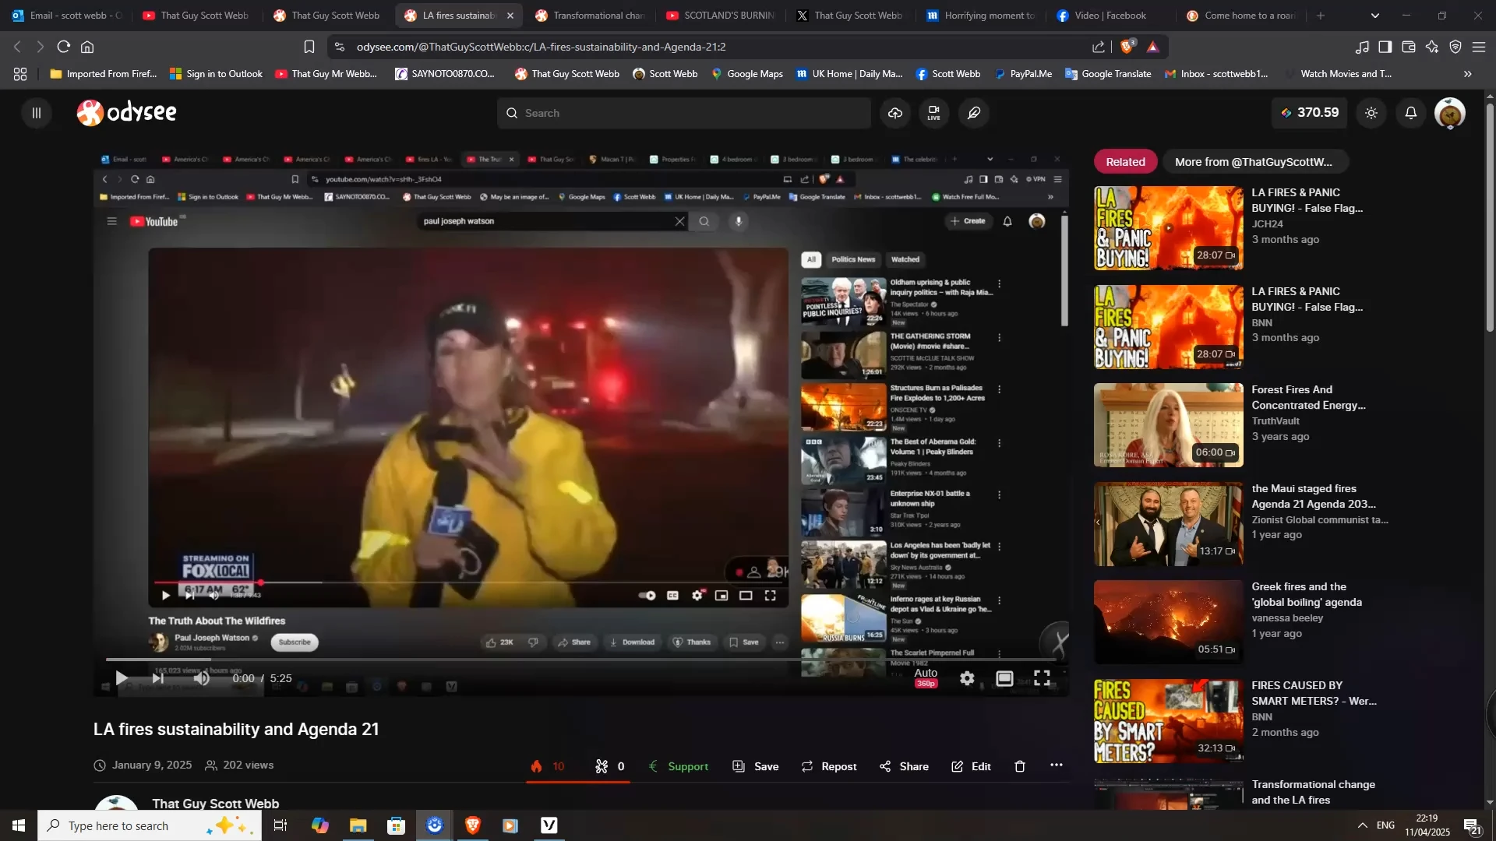Open JCH24 LA Fires & Panic Buying thumbnail
The width and height of the screenshot is (1496, 841).
coord(1168,228)
